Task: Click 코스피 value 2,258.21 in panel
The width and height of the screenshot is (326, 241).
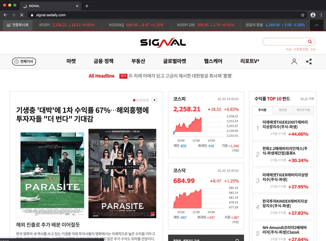Action: point(187,109)
